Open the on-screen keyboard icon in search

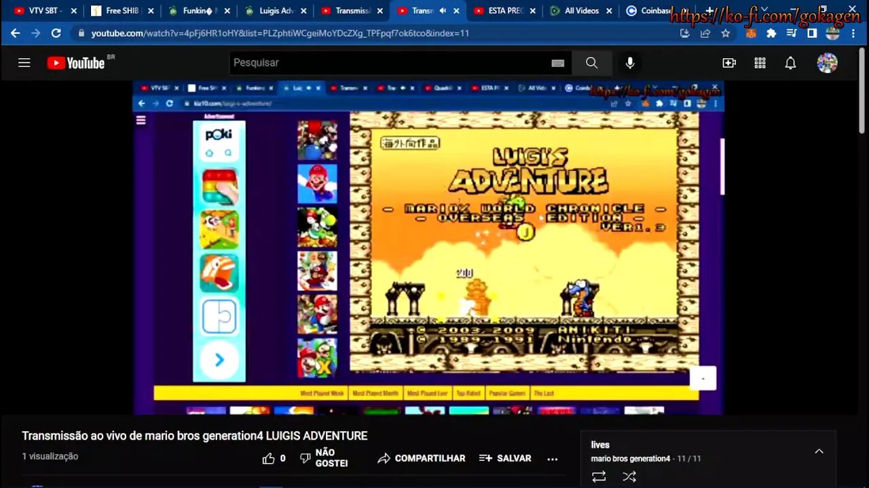pyautogui.click(x=558, y=63)
